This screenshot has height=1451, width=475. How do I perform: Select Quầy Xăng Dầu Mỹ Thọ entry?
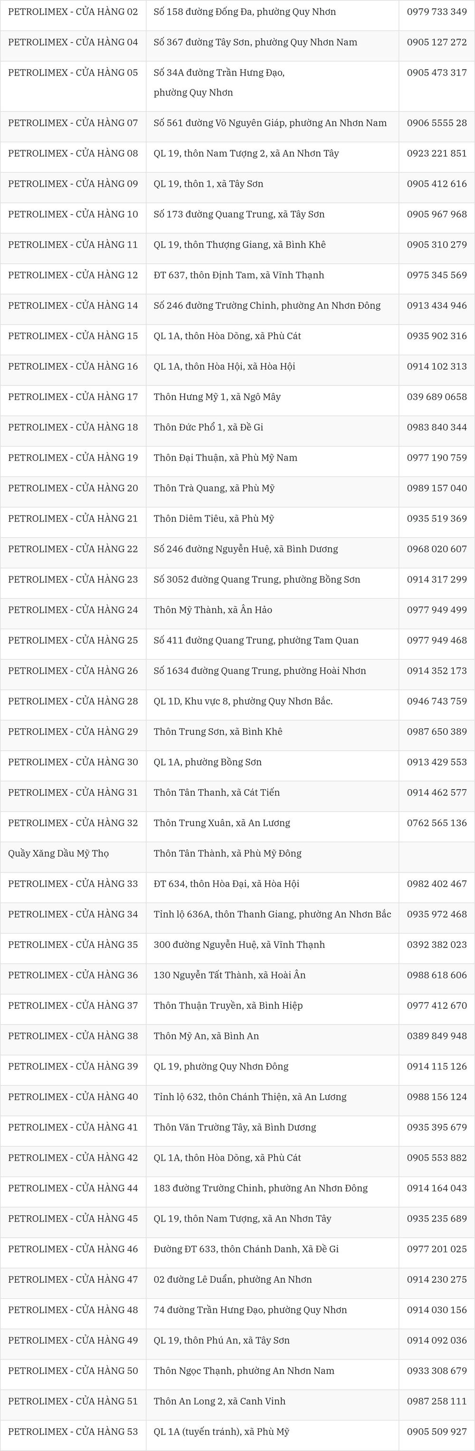(58, 853)
